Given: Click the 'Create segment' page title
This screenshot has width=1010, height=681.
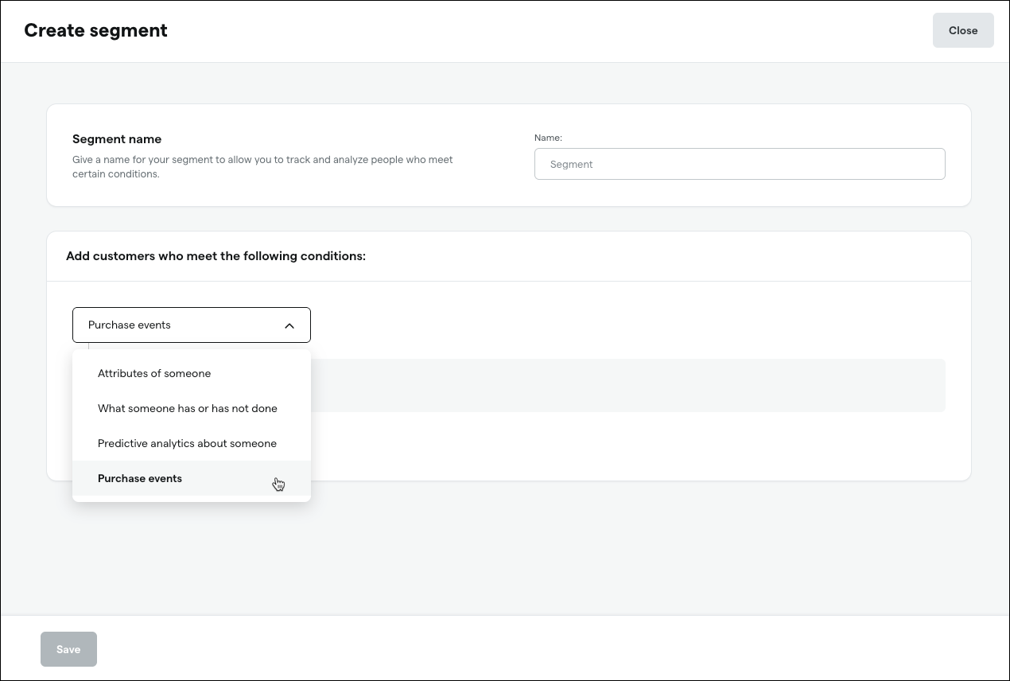Looking at the screenshot, I should pyautogui.click(x=95, y=30).
